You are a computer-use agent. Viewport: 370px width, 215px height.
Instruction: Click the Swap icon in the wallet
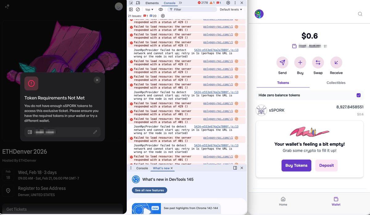click(318, 62)
